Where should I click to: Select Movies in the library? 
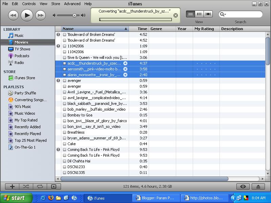point(28,42)
